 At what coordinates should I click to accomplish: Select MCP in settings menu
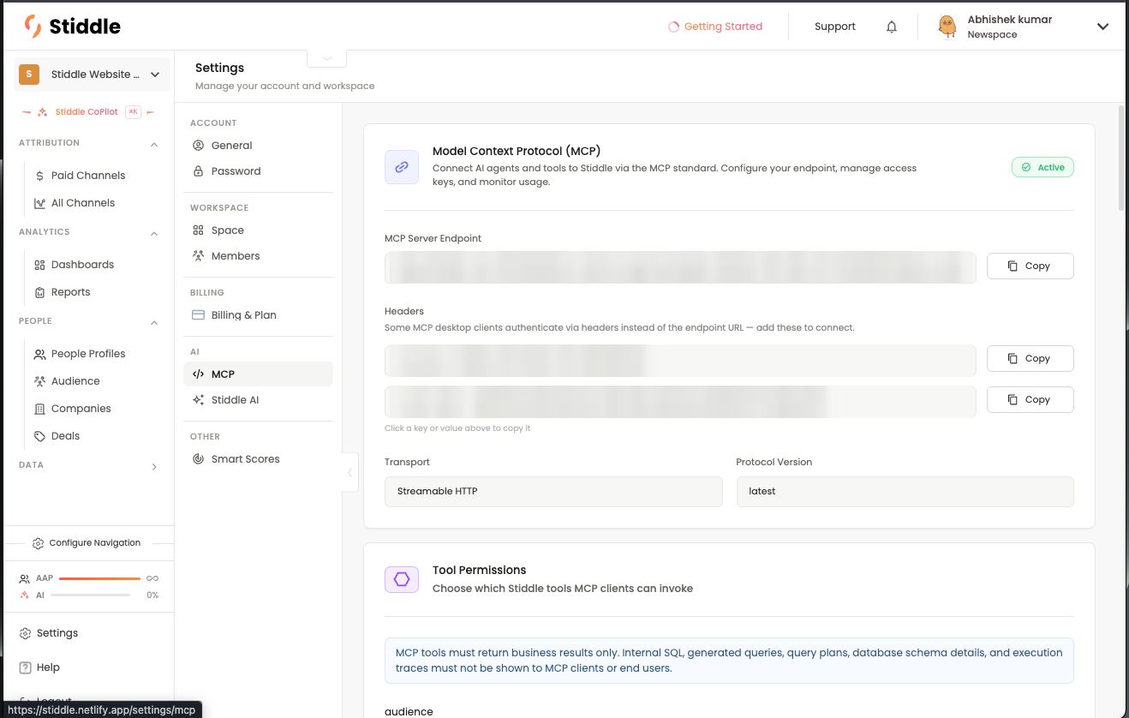click(x=258, y=374)
